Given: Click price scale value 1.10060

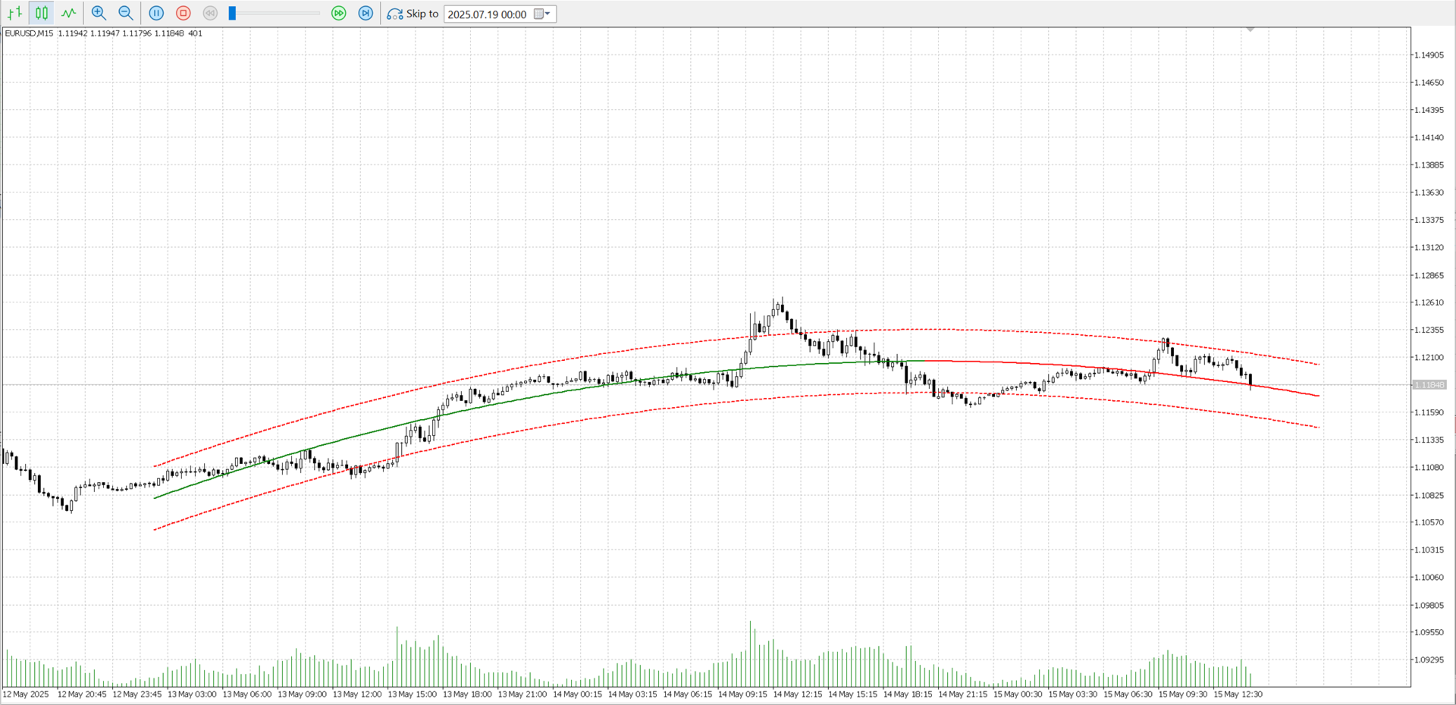Looking at the screenshot, I should coord(1429,578).
